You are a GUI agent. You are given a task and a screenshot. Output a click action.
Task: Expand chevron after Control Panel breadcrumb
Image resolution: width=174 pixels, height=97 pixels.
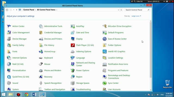36,10
